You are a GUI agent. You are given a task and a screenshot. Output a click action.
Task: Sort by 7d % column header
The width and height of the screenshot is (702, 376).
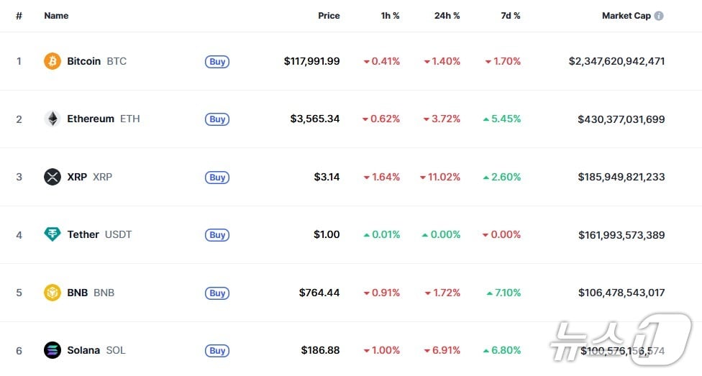click(x=511, y=16)
